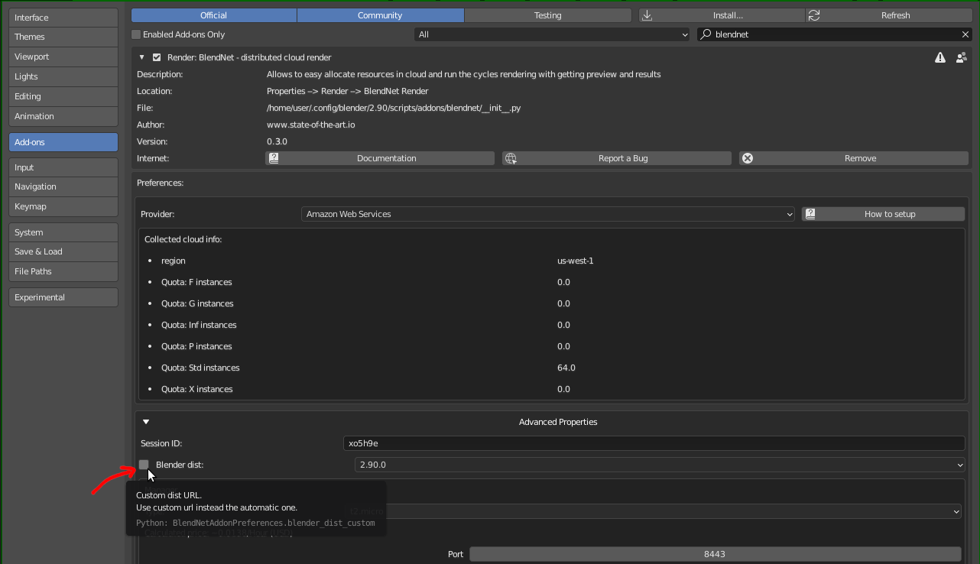Click the Quota: F instances label

196,282
